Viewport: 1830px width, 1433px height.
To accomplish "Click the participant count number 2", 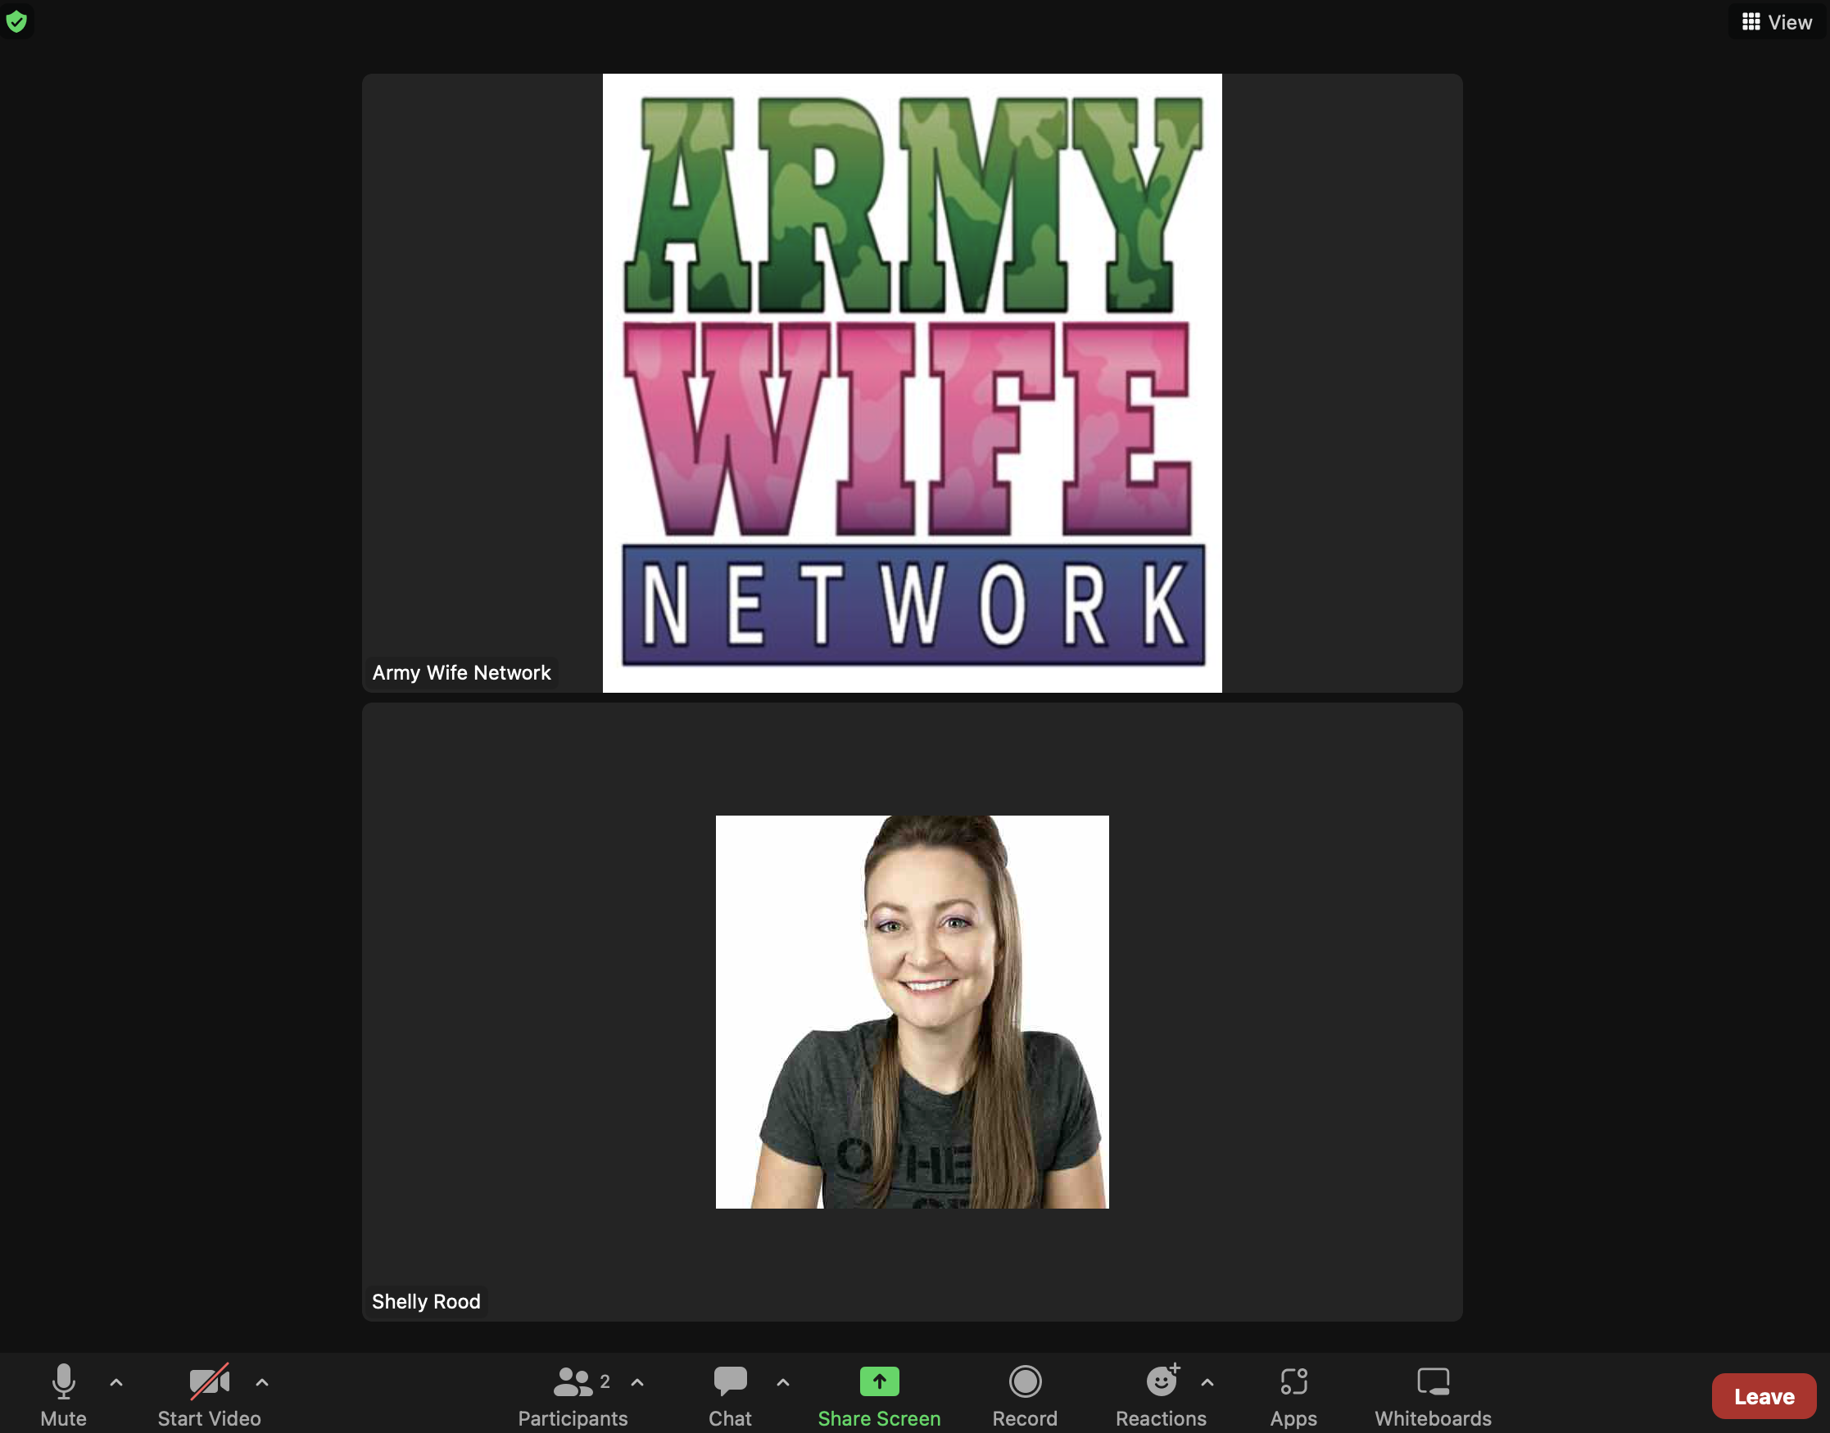I will point(605,1381).
